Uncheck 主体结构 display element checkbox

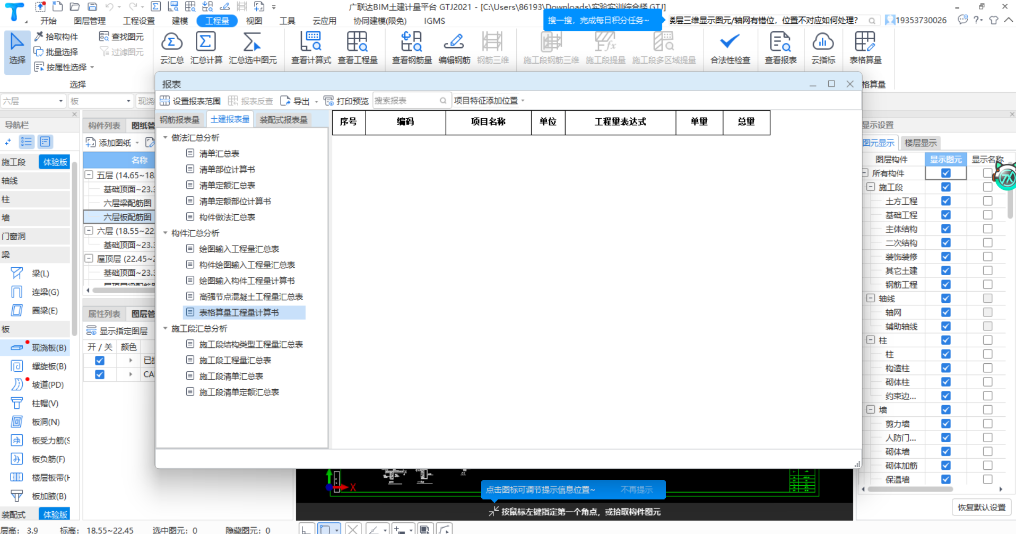945,229
